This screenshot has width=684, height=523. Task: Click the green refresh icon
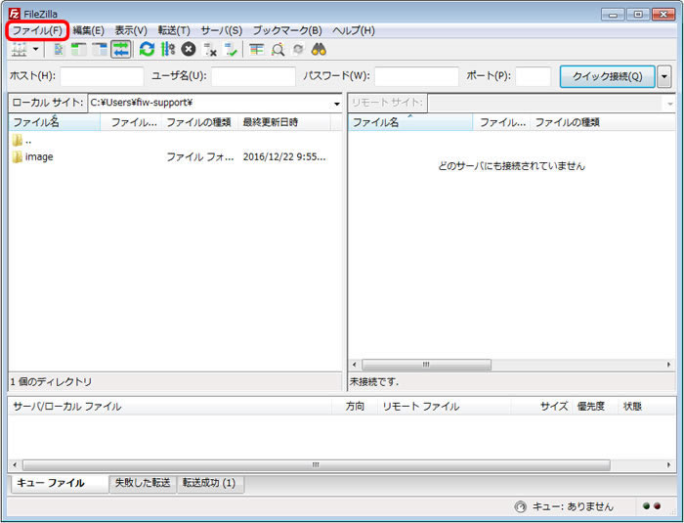point(147,49)
